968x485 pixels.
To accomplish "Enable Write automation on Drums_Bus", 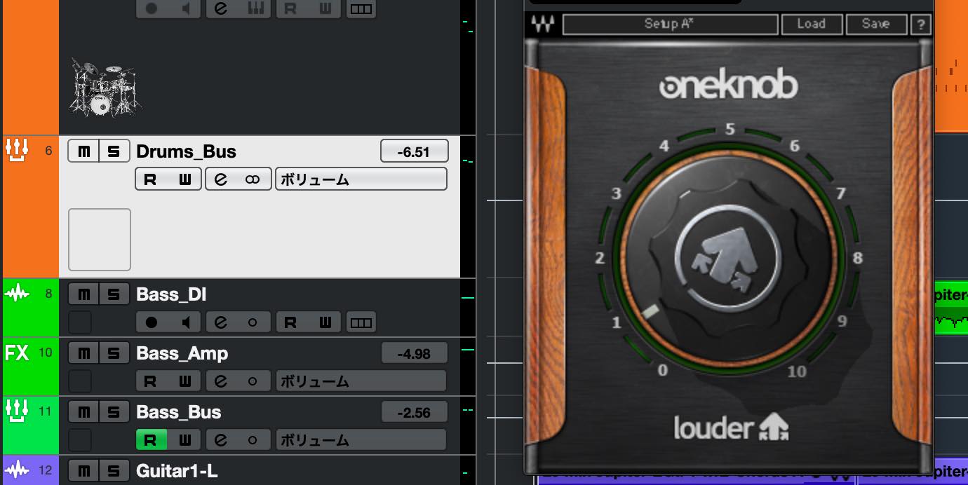I will [x=184, y=179].
